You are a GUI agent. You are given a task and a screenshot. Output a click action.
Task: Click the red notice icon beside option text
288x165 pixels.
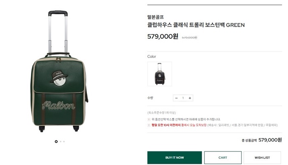coord(149,119)
